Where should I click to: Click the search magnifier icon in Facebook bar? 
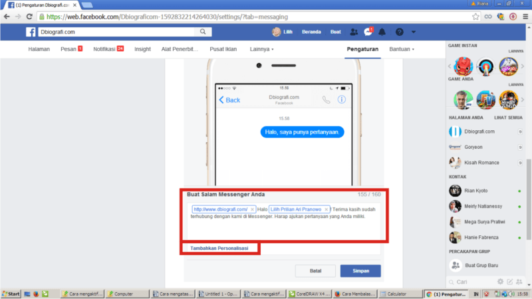tap(203, 32)
